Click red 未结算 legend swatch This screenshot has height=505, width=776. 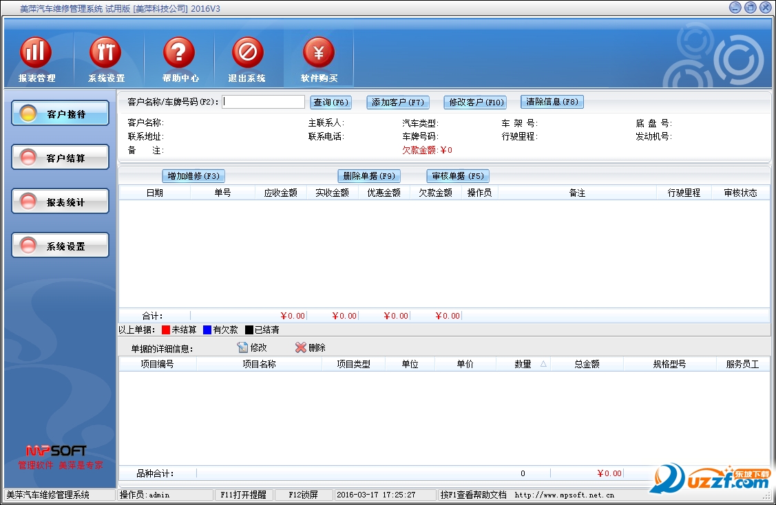point(166,330)
